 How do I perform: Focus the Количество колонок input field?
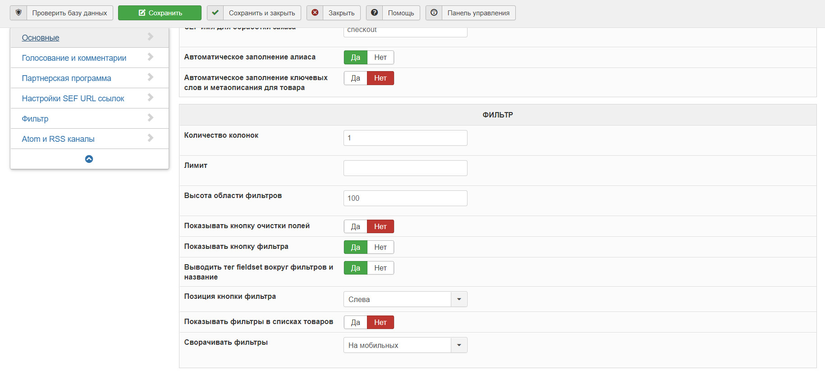coord(405,138)
